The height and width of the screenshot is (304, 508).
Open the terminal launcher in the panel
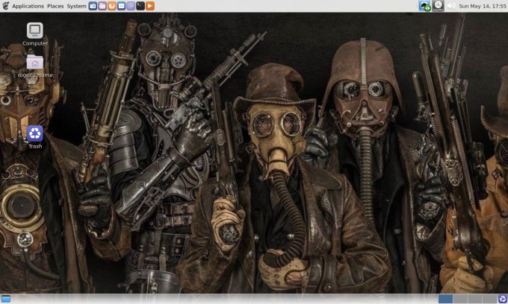(140, 6)
